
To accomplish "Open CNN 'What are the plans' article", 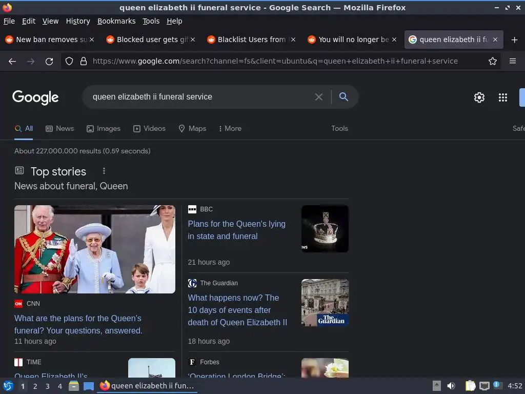I will (x=78, y=325).
